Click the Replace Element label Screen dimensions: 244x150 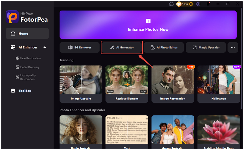point(127,99)
